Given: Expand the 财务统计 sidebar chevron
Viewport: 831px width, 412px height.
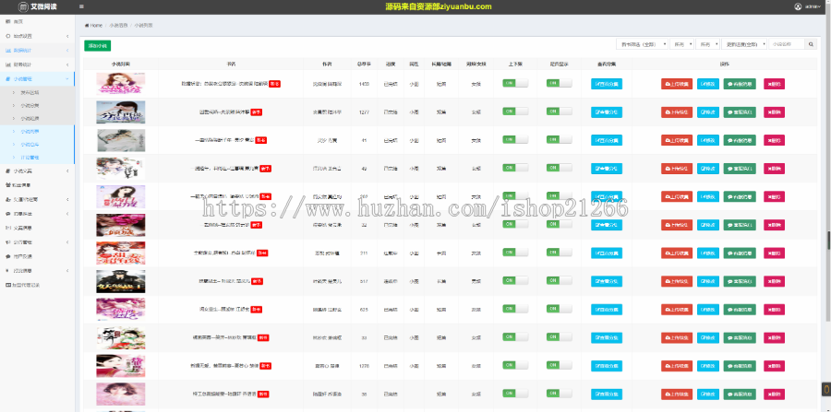Looking at the screenshot, I should 67,65.
